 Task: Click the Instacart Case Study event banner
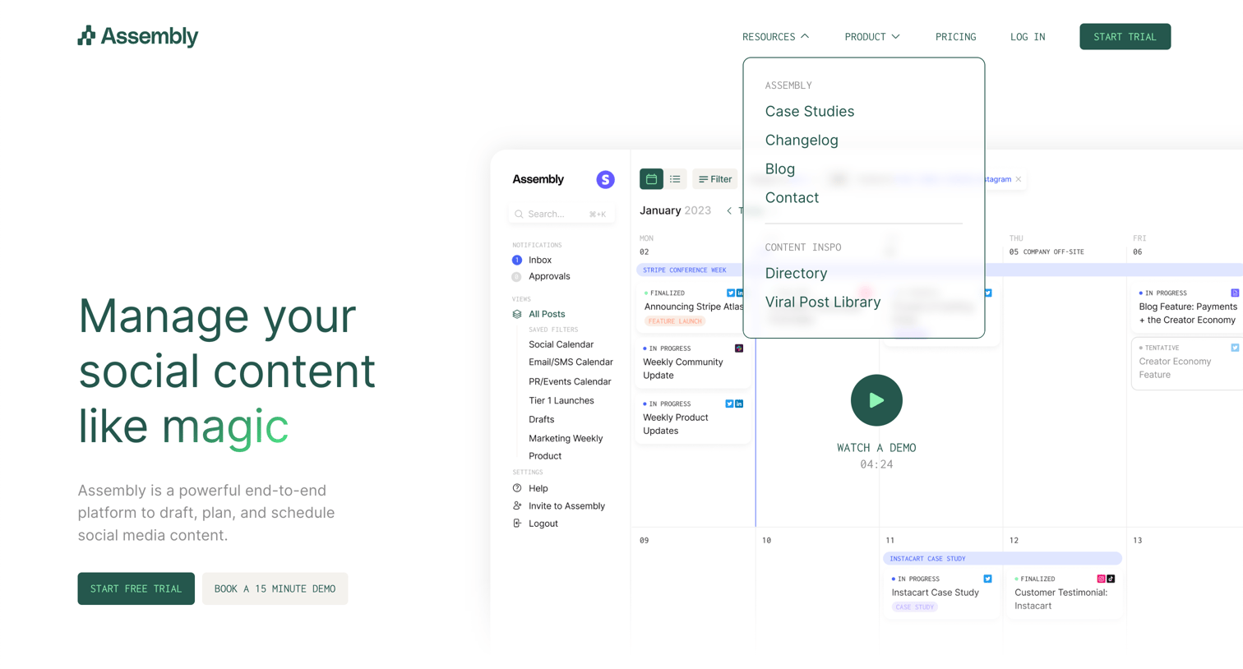(1002, 559)
